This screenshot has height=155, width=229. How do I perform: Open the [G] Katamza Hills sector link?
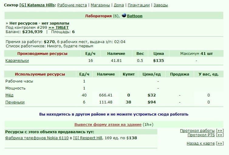tap(37, 5)
